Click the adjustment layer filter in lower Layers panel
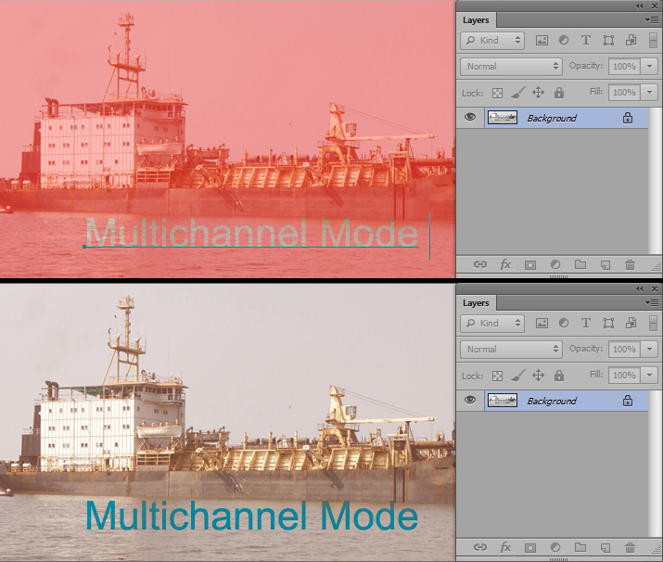Image resolution: width=663 pixels, height=562 pixels. coord(564,324)
